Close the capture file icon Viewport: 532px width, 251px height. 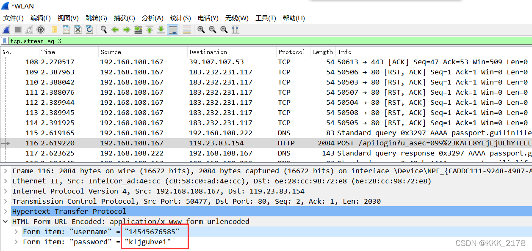coord(78,30)
